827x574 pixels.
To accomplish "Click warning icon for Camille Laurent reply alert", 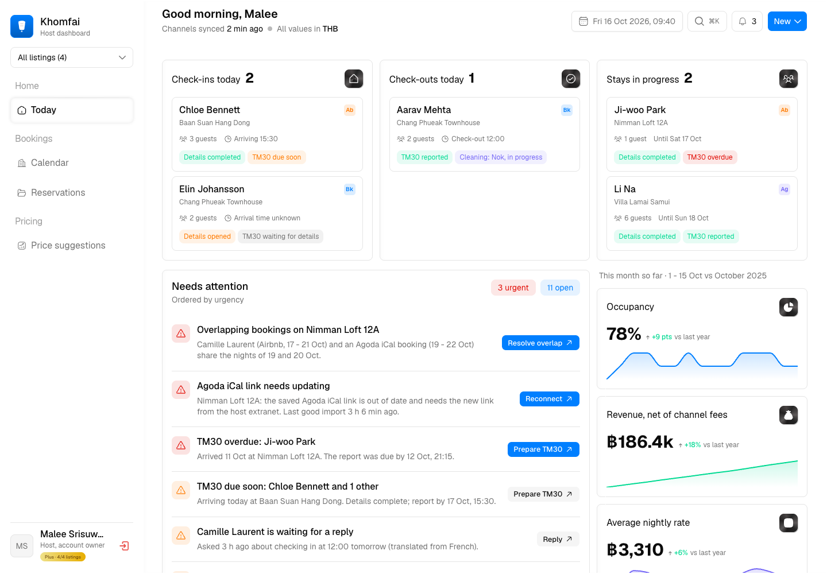I will coord(181,536).
